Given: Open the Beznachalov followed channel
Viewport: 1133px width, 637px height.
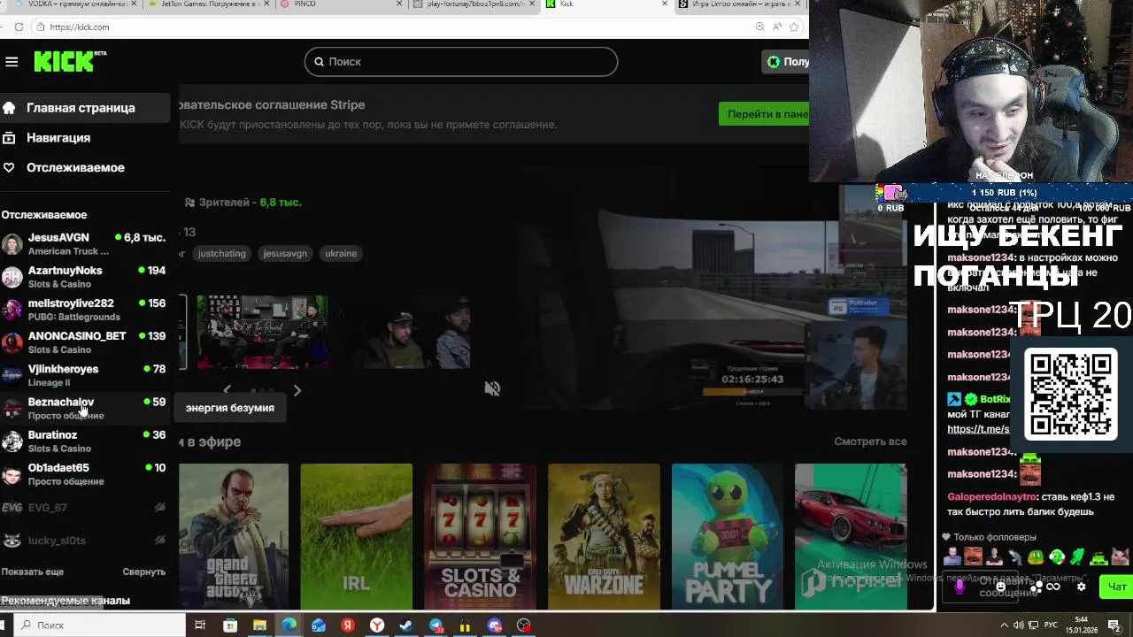Looking at the screenshot, I should tap(84, 408).
